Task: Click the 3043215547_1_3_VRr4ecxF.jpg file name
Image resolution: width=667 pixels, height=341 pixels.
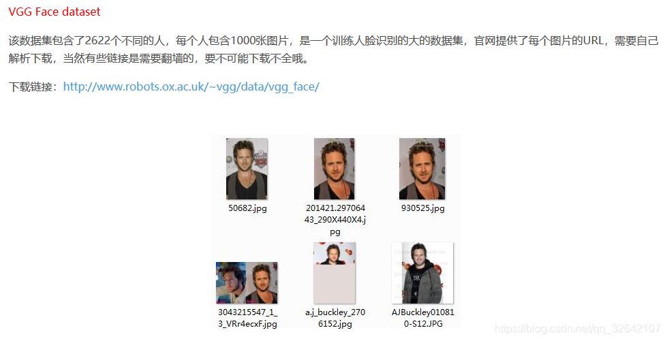Action: tap(247, 318)
